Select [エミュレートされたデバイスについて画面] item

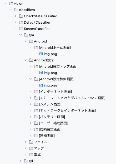(x=72, y=98)
